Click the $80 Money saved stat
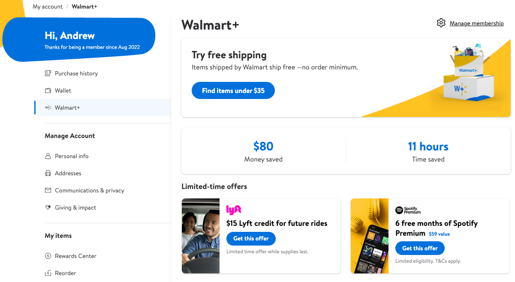 point(263,151)
